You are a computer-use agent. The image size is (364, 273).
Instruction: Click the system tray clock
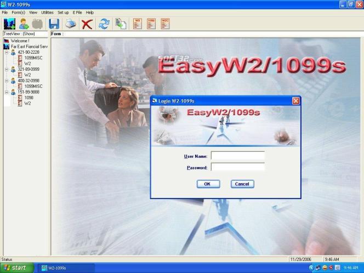pyautogui.click(x=351, y=268)
